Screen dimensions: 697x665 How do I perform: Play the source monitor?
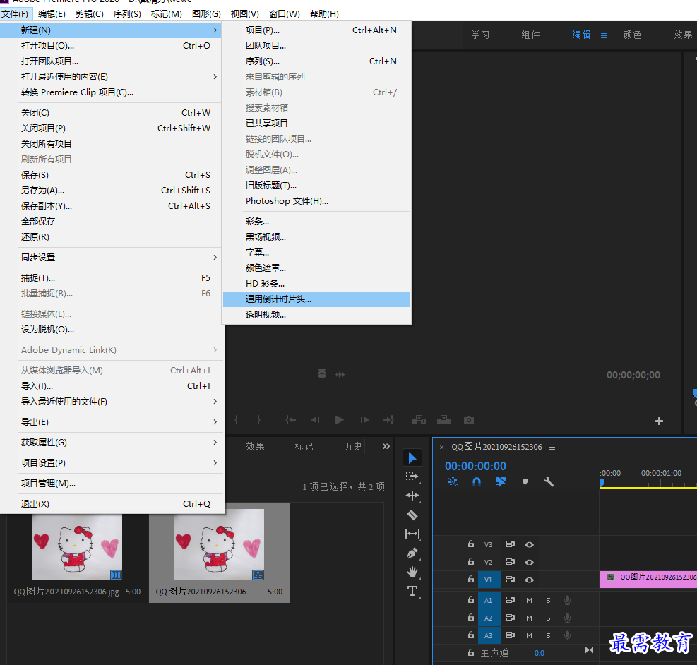coord(339,420)
